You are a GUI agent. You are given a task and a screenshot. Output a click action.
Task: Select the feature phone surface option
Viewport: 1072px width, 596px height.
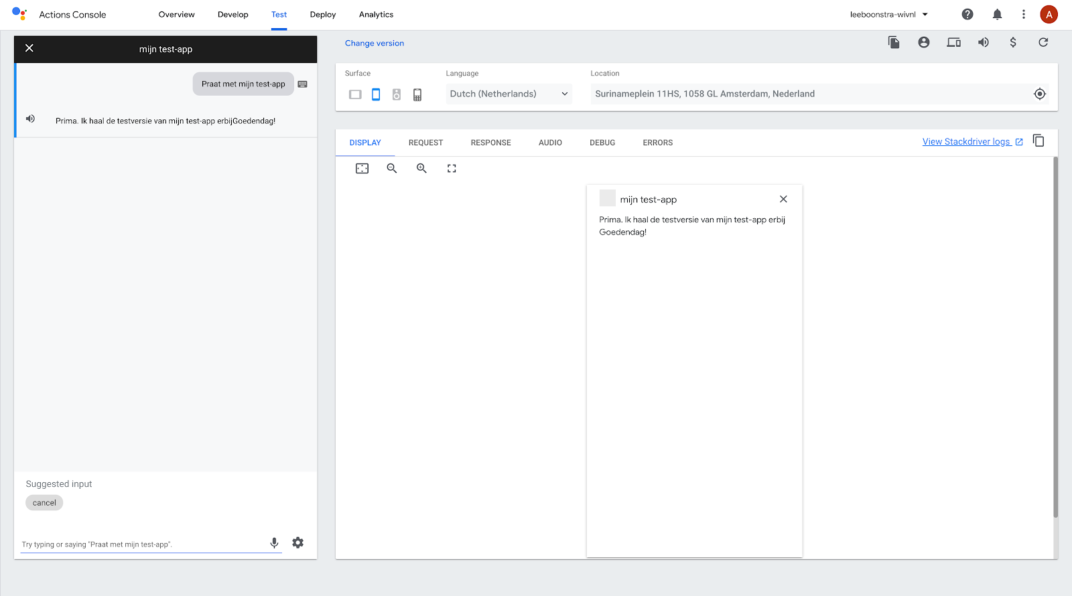[417, 95]
